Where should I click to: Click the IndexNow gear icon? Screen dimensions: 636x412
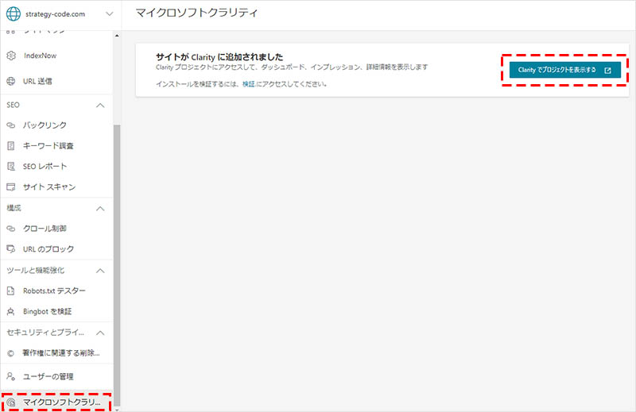[x=11, y=56]
